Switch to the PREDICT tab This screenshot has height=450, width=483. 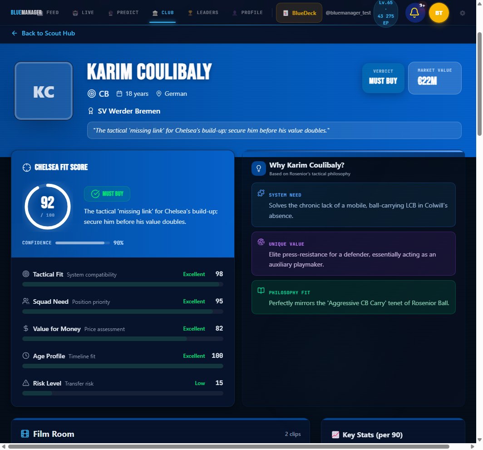(x=123, y=13)
